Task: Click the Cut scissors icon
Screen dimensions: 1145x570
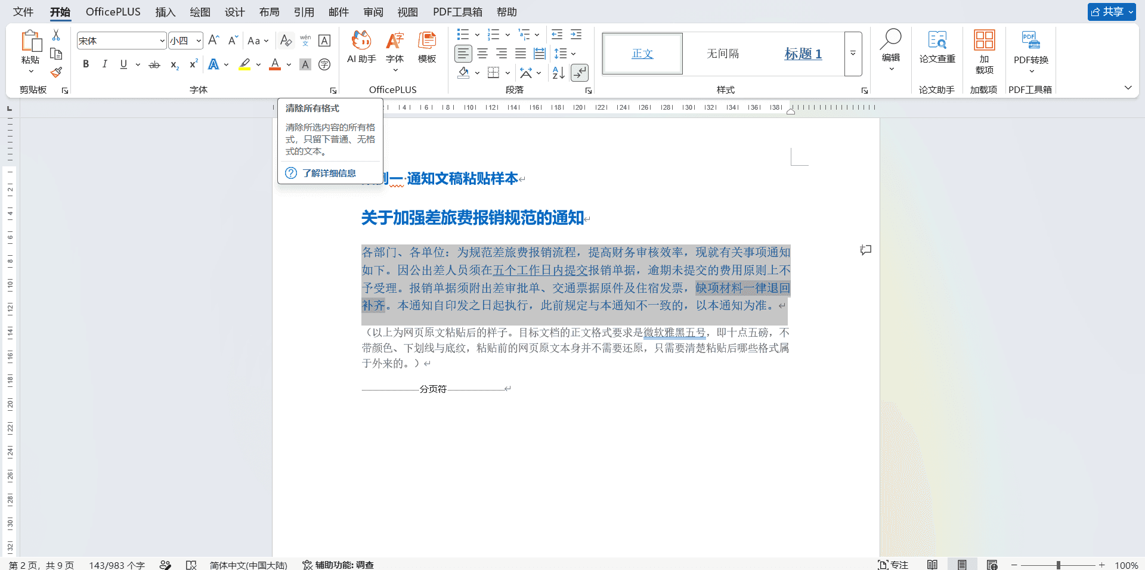Action: tap(56, 35)
